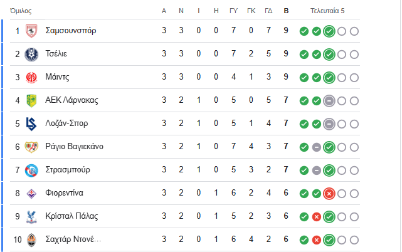Click the ΑΕΚ Λάρνακας yellow-green crest
The height and width of the screenshot is (252, 402).
point(31,100)
